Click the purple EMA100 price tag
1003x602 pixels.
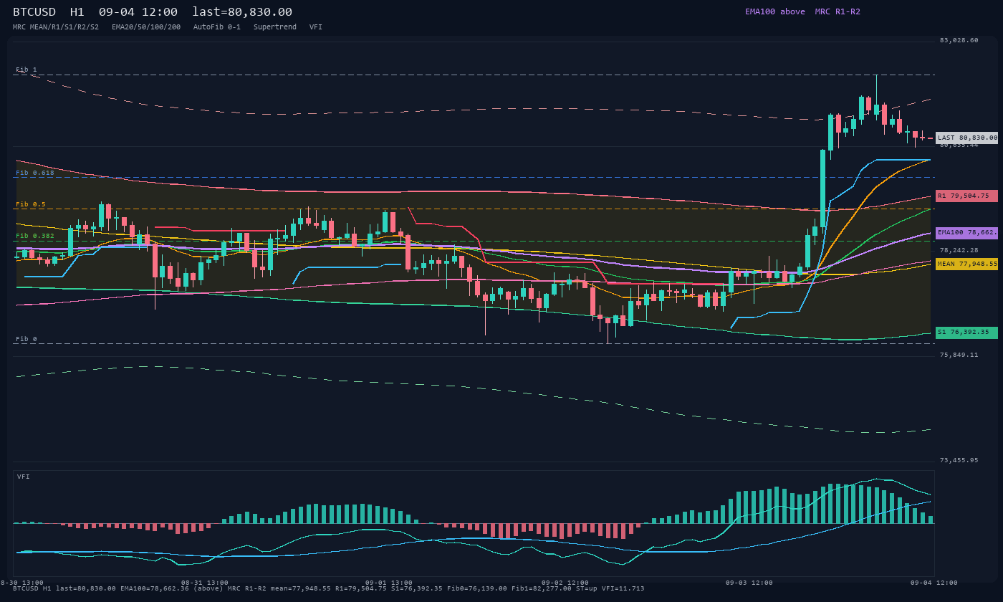click(966, 232)
